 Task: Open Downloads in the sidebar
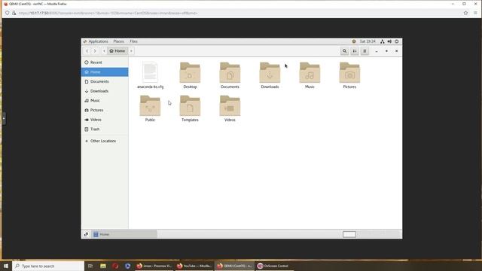tap(105, 91)
